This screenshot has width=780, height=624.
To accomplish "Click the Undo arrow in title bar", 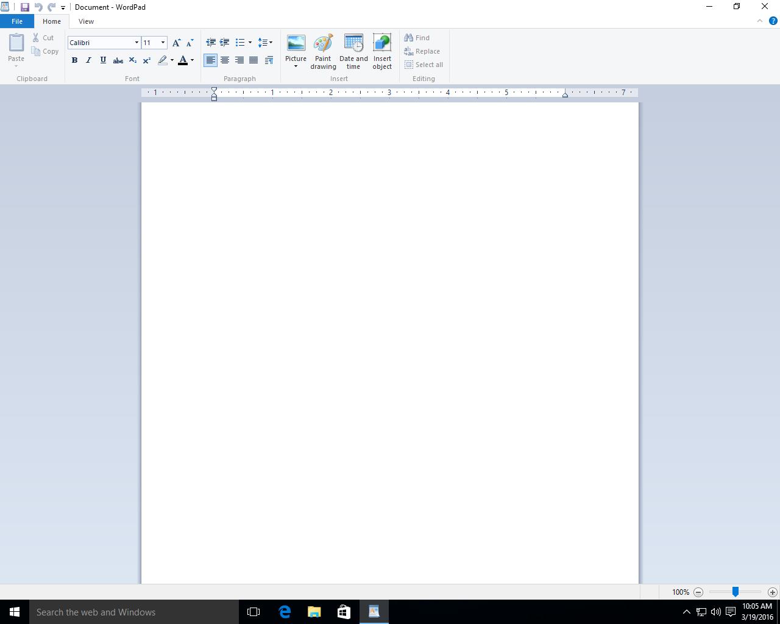I will (x=38, y=7).
